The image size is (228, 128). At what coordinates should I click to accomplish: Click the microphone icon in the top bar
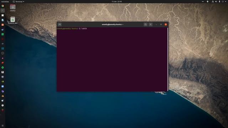[x=219, y=1]
